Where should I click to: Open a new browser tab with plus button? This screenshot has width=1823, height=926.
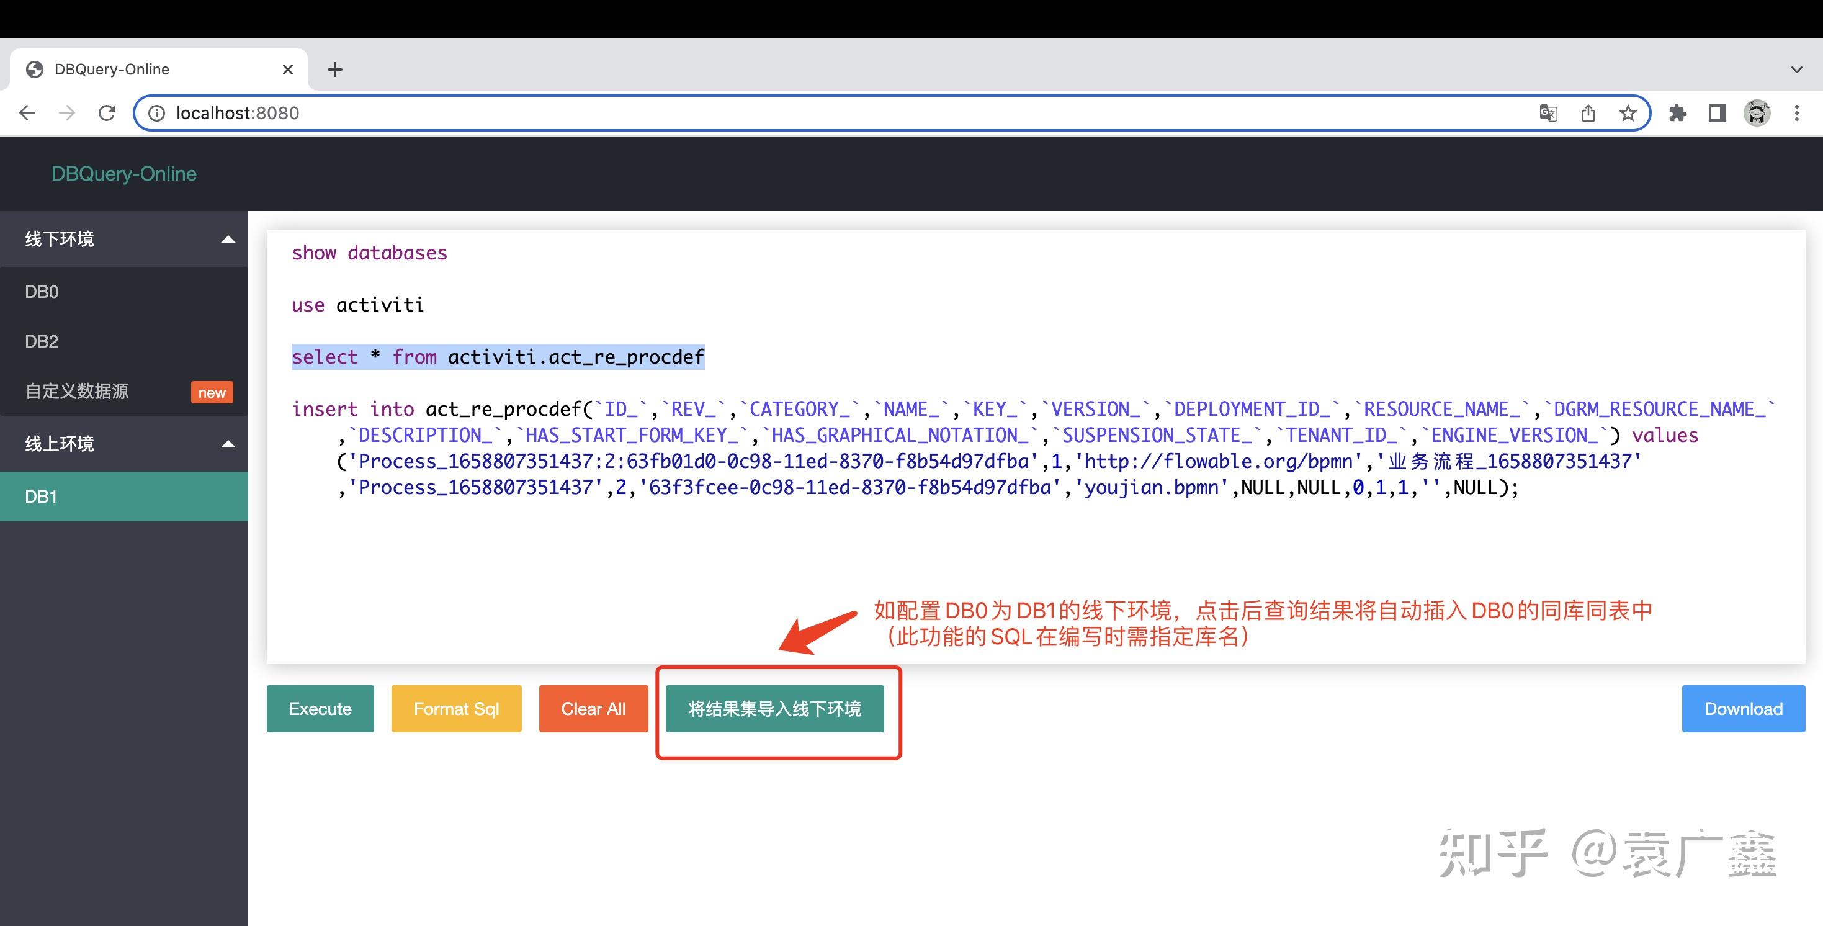334,69
